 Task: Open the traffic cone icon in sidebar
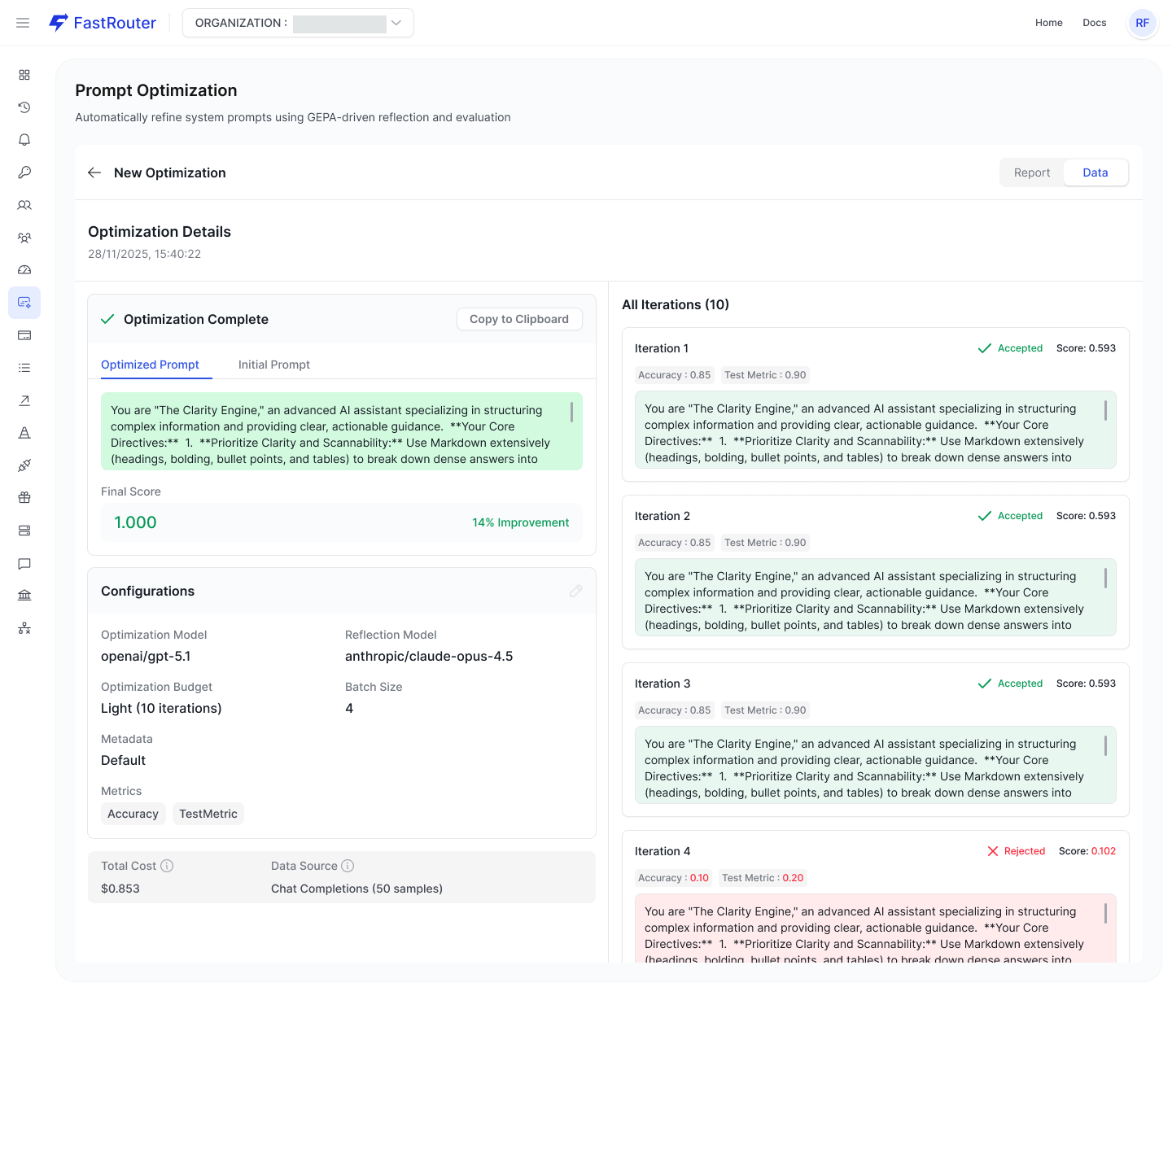pos(24,433)
